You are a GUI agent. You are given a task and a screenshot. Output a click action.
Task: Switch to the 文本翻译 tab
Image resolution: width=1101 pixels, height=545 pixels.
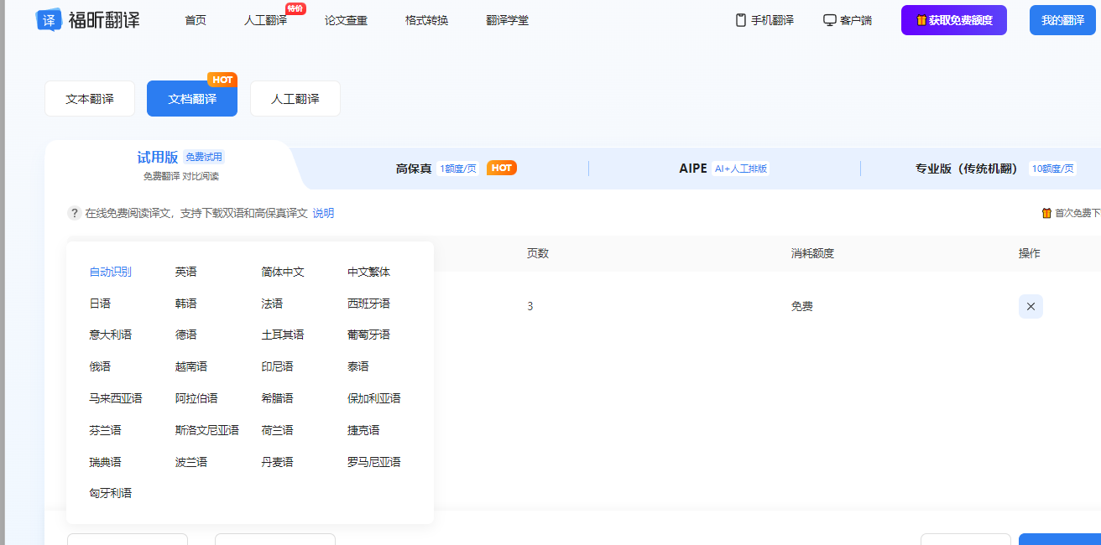coord(90,99)
